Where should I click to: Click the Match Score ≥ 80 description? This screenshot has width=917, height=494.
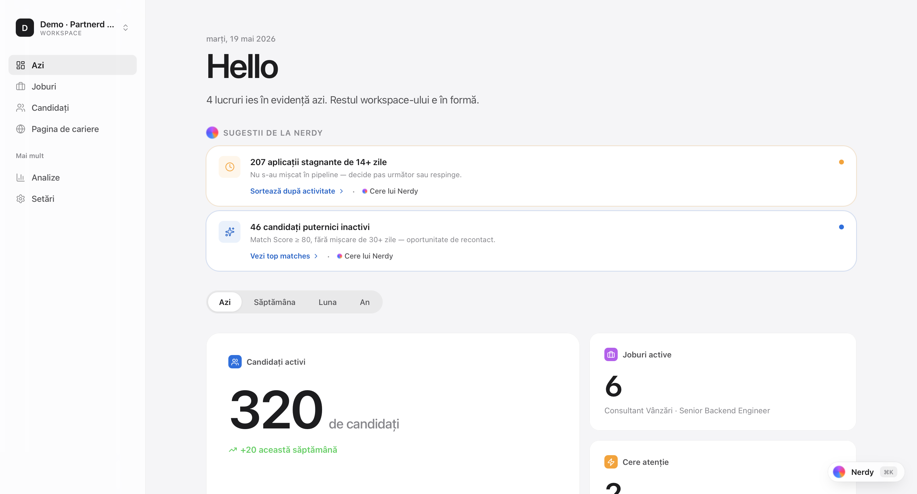[x=373, y=240]
